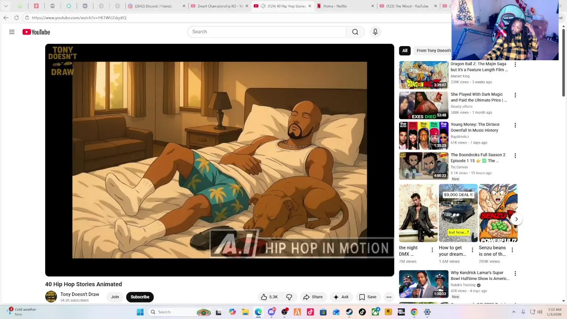567x319 pixels.
Task: Close the 40 Hip Hop Stories tab
Action: (310, 6)
